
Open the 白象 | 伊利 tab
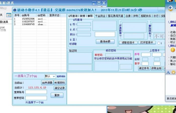(x=132, y=16)
